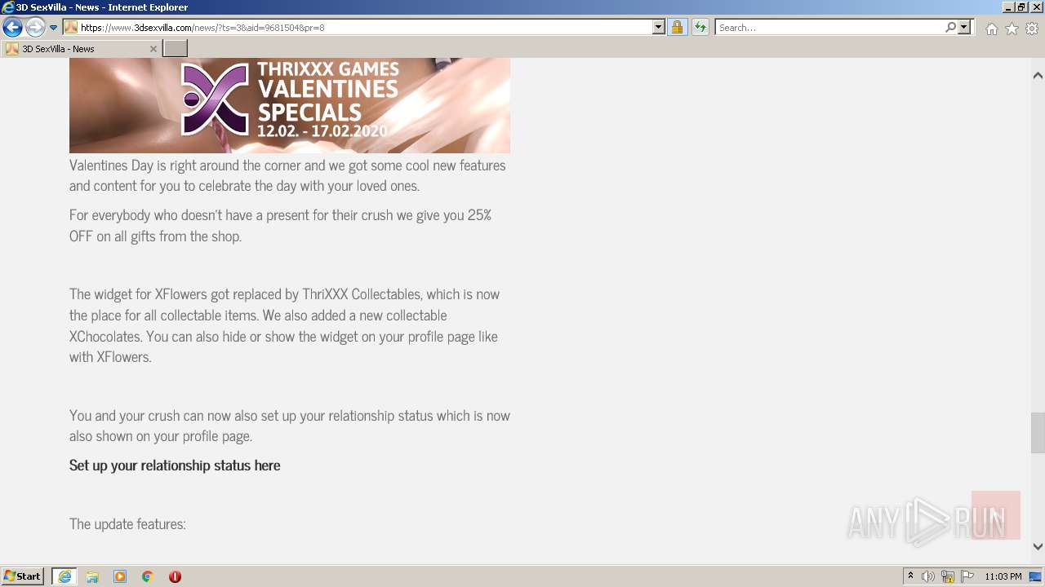Open the Windows Start menu
1045x587 pixels.
tap(23, 576)
